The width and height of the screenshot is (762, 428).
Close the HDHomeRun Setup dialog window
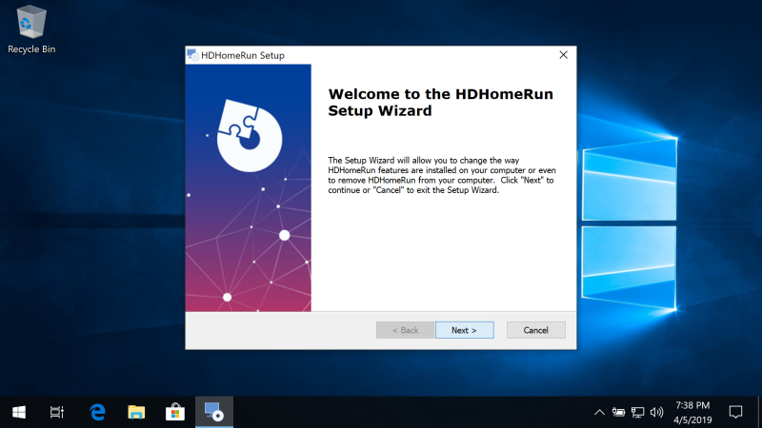click(x=563, y=55)
